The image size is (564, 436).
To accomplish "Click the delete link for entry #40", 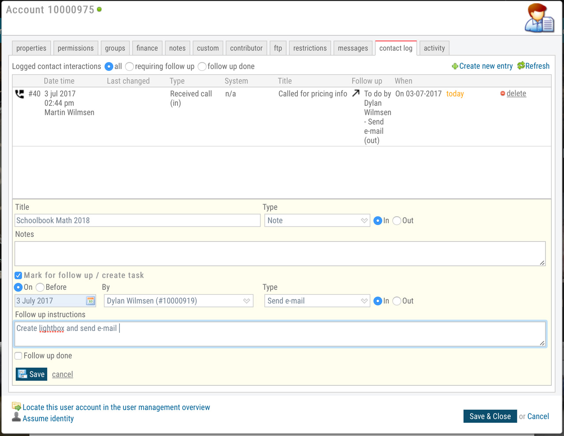I will [516, 93].
